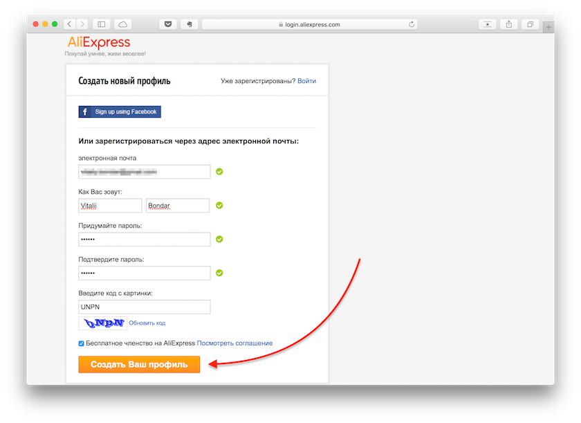Sign up using Facebook button
This screenshot has height=423, width=581.
(120, 111)
